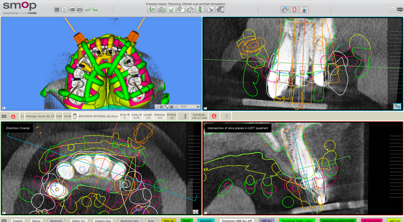Take a screenshot with the camera icon

coord(80,10)
